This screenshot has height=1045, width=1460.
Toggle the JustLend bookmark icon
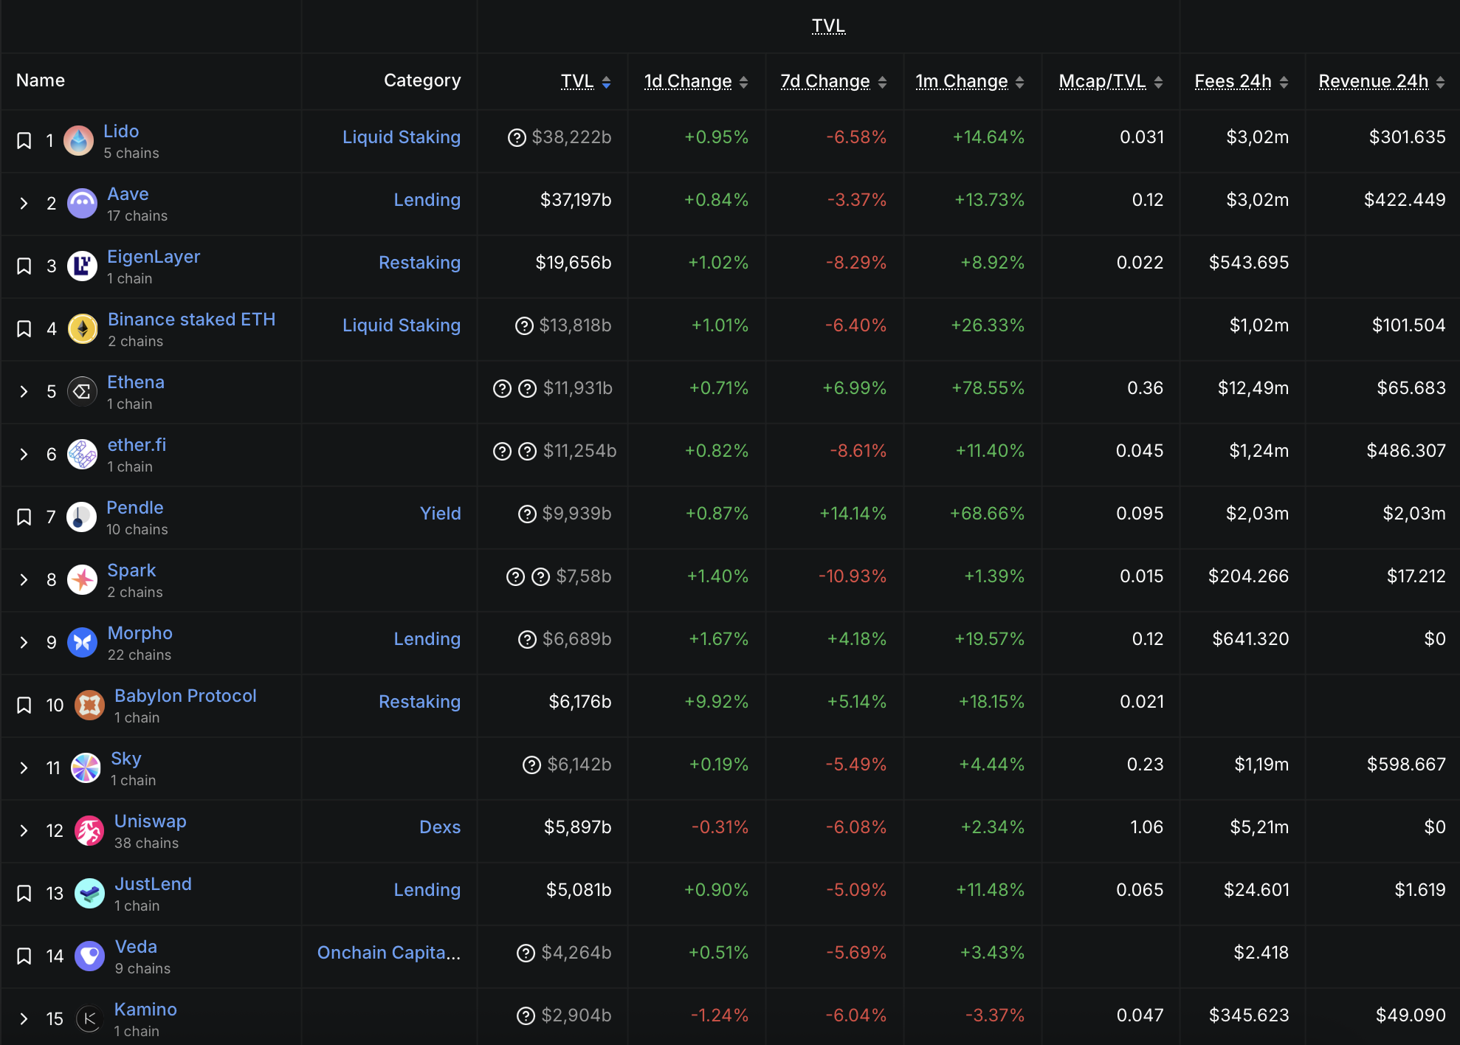24,893
